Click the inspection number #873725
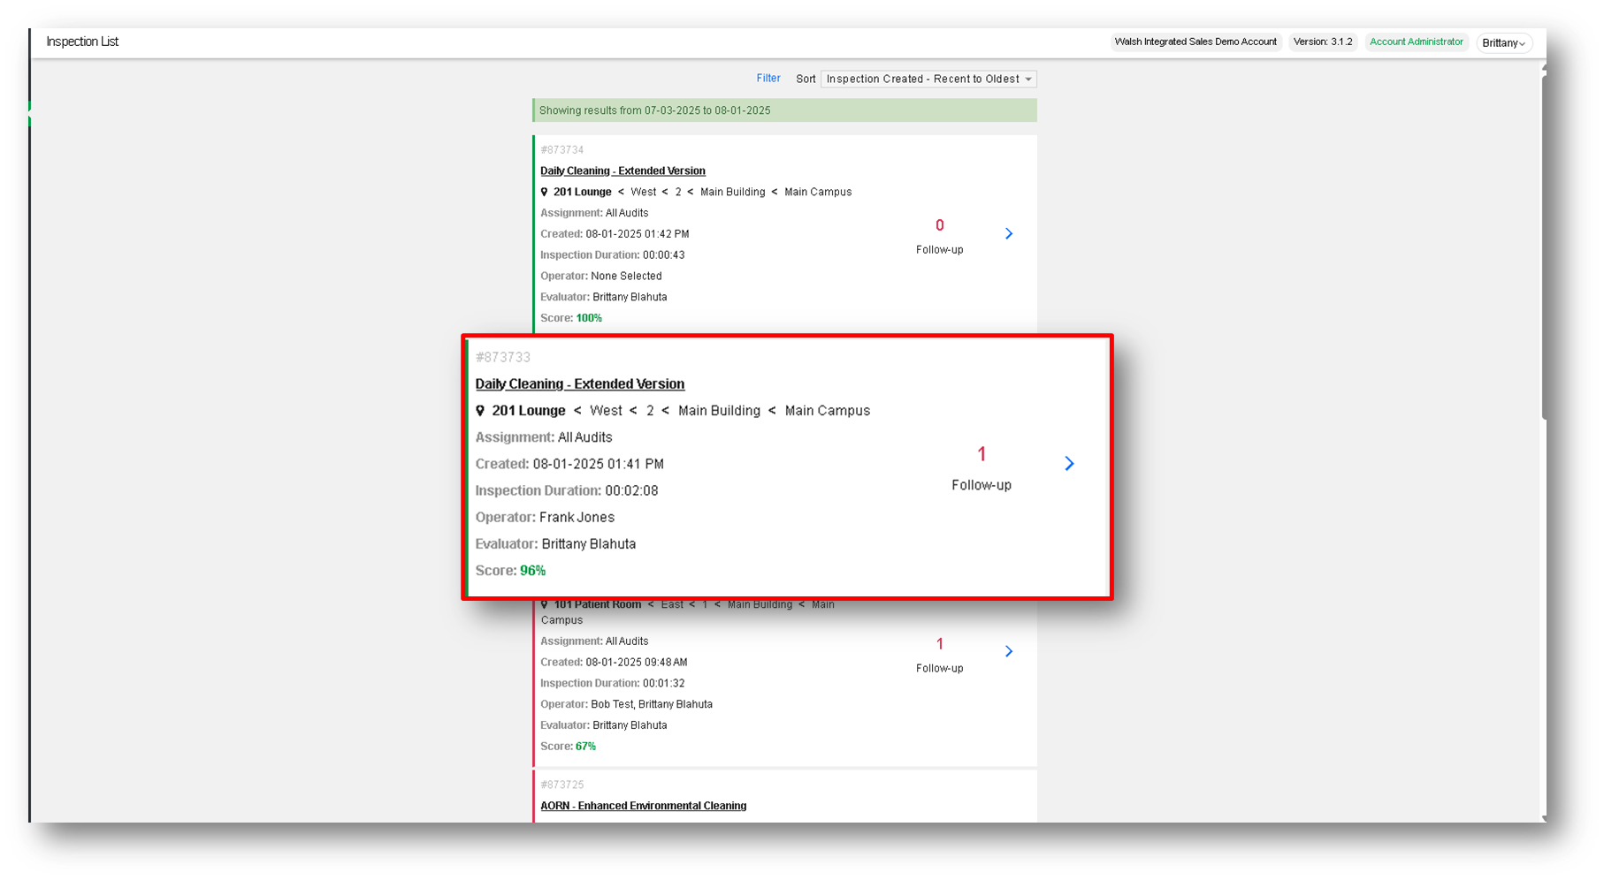Screen dimensions: 1604x880 (x=562, y=785)
